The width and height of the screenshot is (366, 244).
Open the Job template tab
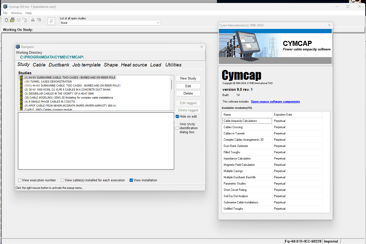[x=87, y=65]
